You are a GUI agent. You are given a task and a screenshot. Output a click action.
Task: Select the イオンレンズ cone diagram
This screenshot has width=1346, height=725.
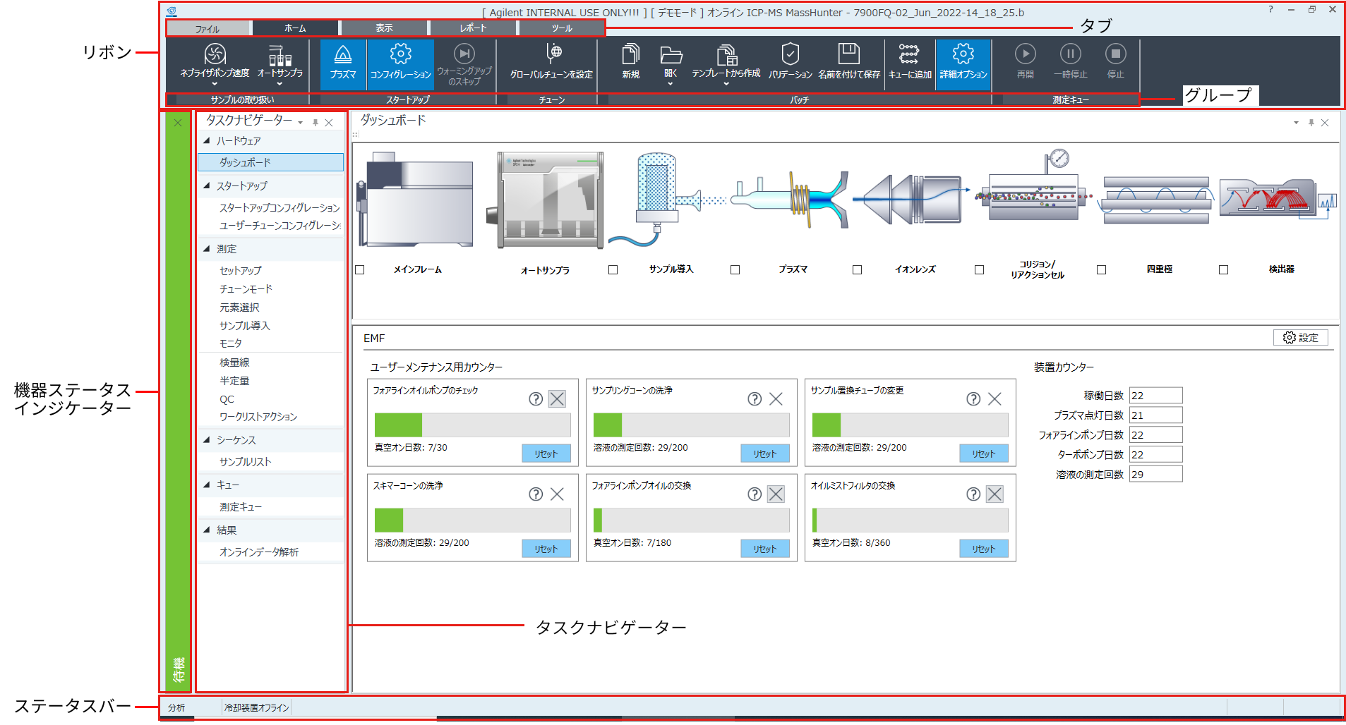[911, 200]
